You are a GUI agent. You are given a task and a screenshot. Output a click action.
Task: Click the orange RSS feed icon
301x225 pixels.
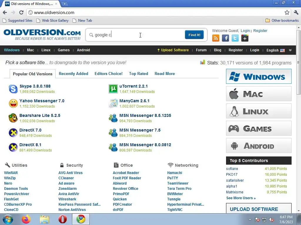(x=215, y=38)
